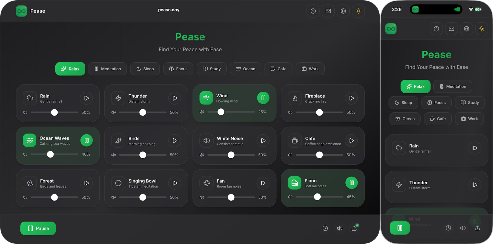Click the speaker icon on the Cafe card
This screenshot has width=493, height=244.
pyautogui.click(x=290, y=155)
